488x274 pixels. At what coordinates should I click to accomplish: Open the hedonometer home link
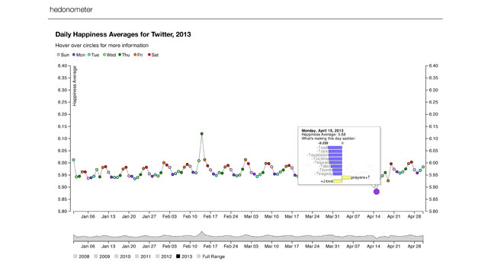(x=71, y=10)
